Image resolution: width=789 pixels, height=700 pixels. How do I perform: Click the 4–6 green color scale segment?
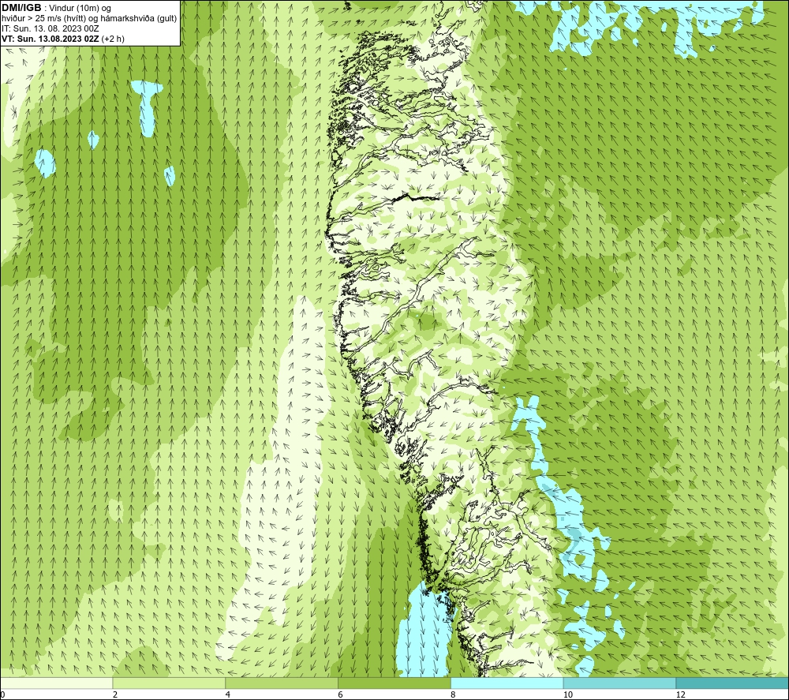coord(282,683)
